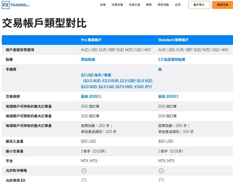Click Pro account $50 USD minimum deposit
This screenshot has width=233, height=182.
(x=88, y=141)
